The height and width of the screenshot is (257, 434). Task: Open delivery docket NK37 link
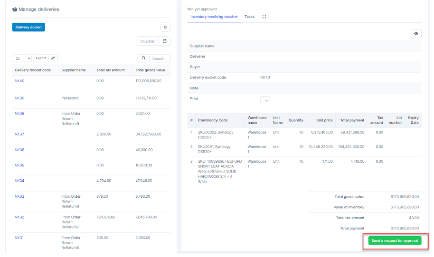click(19, 134)
